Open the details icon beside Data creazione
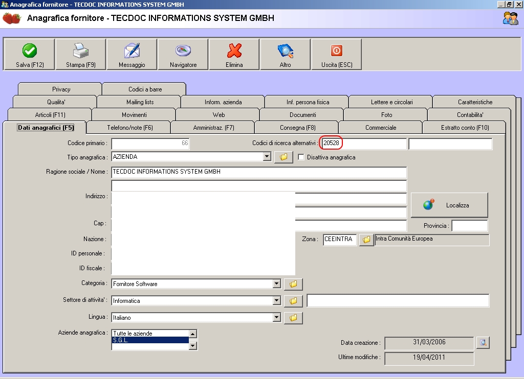This screenshot has height=379, width=524. (x=483, y=343)
